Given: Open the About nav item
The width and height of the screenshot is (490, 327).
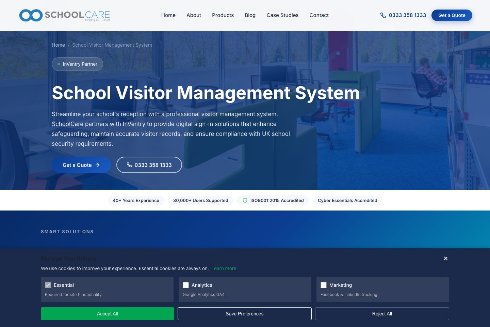Looking at the screenshot, I should pyautogui.click(x=194, y=15).
